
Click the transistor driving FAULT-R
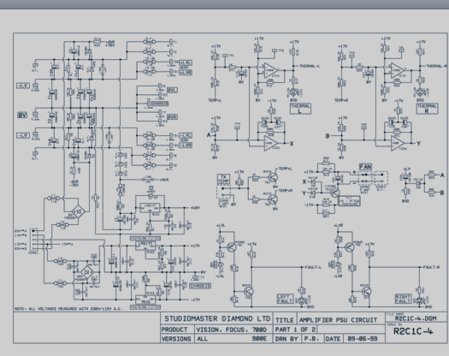(366, 292)
